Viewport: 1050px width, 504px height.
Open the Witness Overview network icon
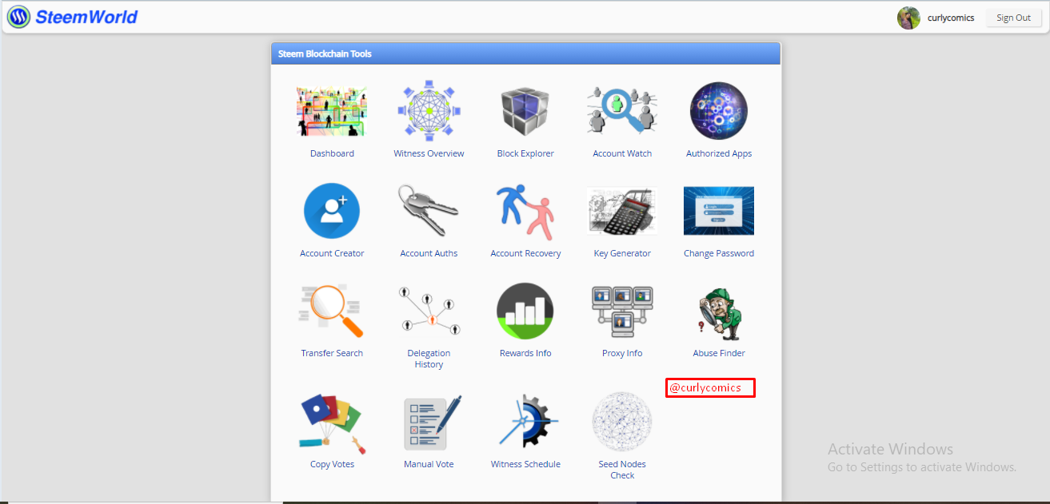click(429, 111)
